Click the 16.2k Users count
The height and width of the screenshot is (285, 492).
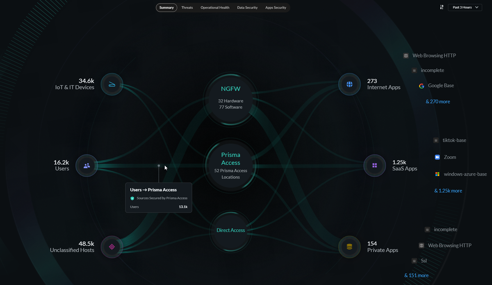click(x=61, y=162)
